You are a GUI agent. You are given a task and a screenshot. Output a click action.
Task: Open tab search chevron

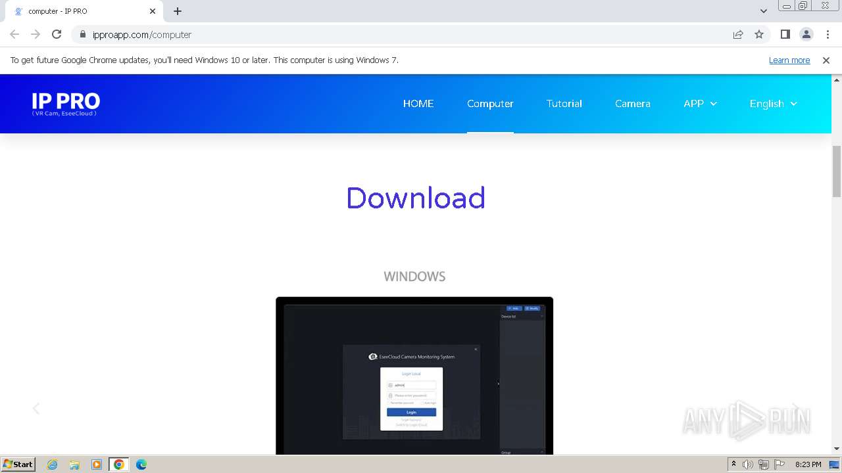click(764, 11)
